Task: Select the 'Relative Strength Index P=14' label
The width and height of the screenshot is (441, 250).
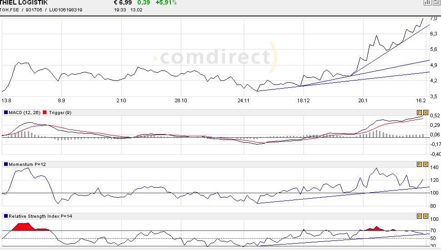Action: click(x=40, y=216)
